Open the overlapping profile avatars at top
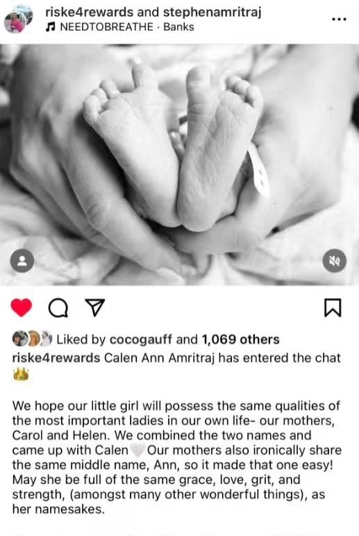 point(18,19)
